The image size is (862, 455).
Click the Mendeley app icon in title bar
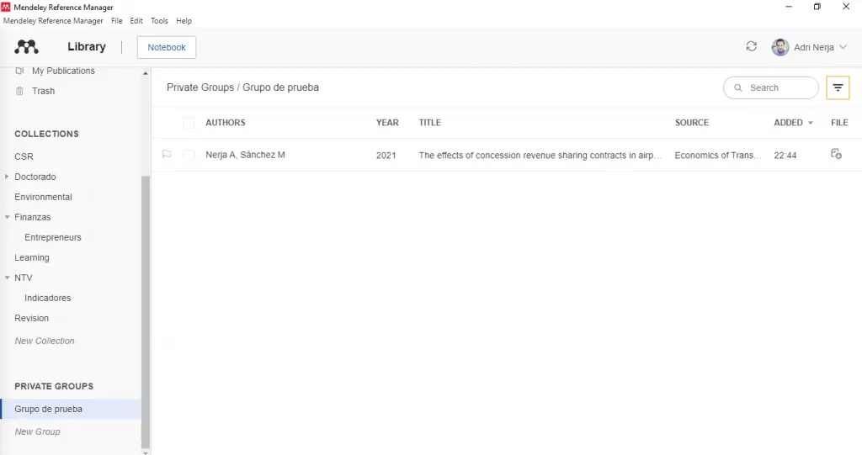(x=6, y=7)
